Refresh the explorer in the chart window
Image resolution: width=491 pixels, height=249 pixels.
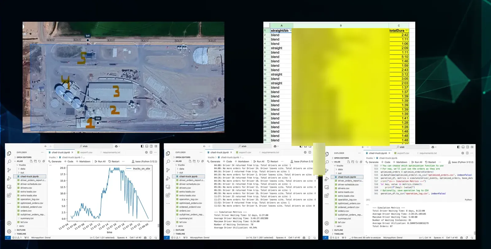[x=39, y=161]
